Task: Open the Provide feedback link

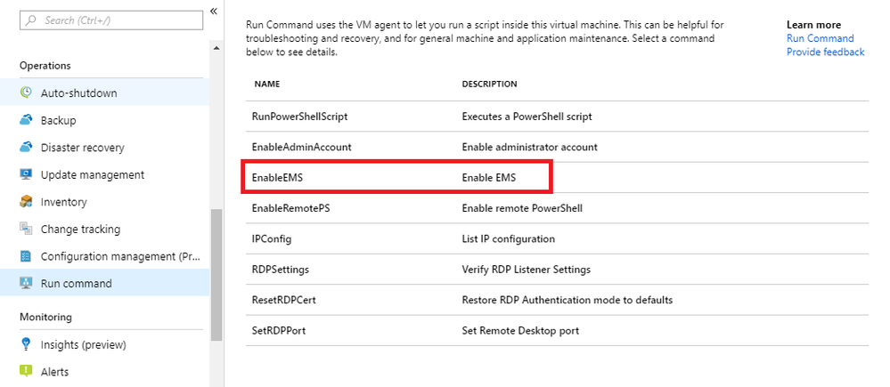Action: pos(825,52)
